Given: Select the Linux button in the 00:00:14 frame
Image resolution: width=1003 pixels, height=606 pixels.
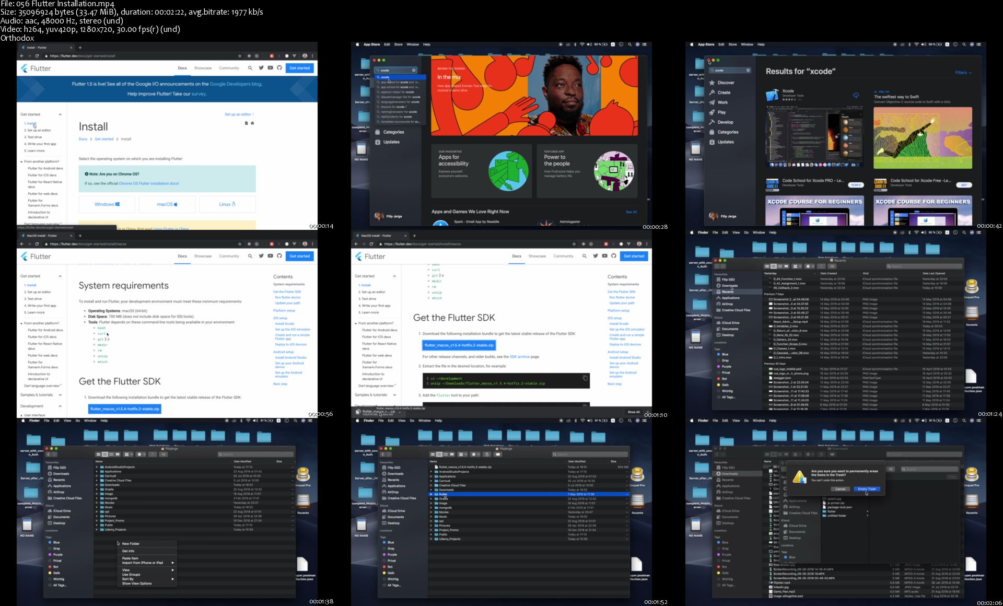Looking at the screenshot, I should pyautogui.click(x=227, y=204).
